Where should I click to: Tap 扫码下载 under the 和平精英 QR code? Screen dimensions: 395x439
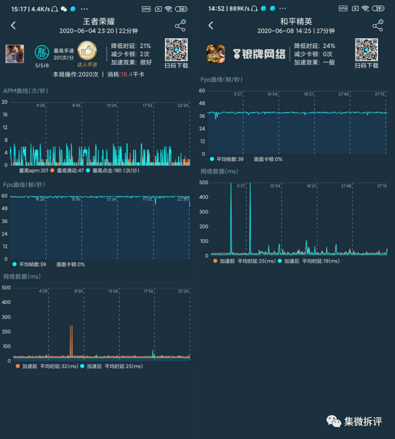click(x=366, y=66)
